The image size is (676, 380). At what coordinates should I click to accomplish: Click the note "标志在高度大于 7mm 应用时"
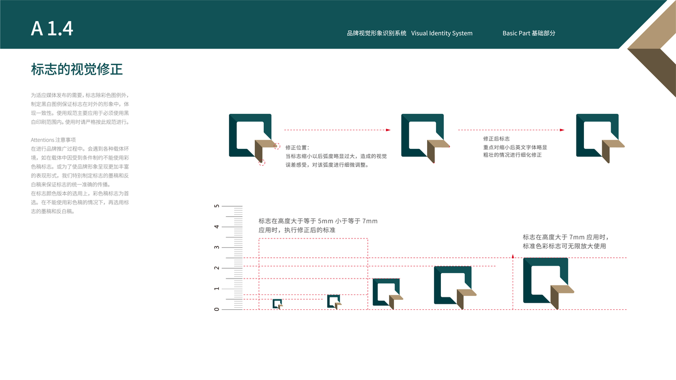click(x=565, y=237)
